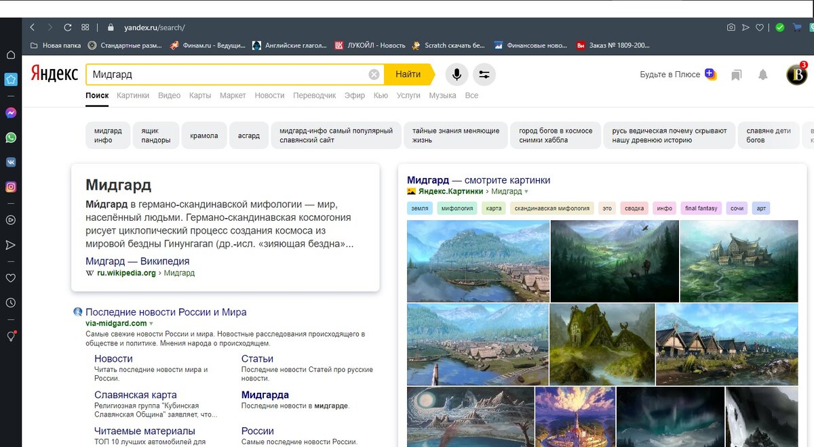Open the speed dial grid icon
Viewport: 814px width, 447px height.
click(85, 28)
